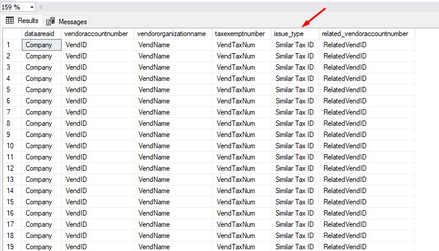
Task: Select row number 10 header
Action: 12,146
